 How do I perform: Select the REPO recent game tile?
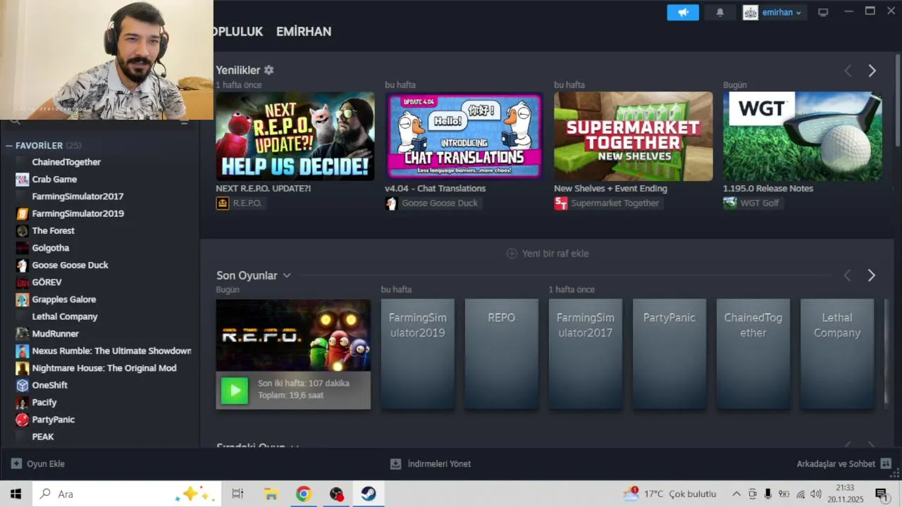coord(502,354)
